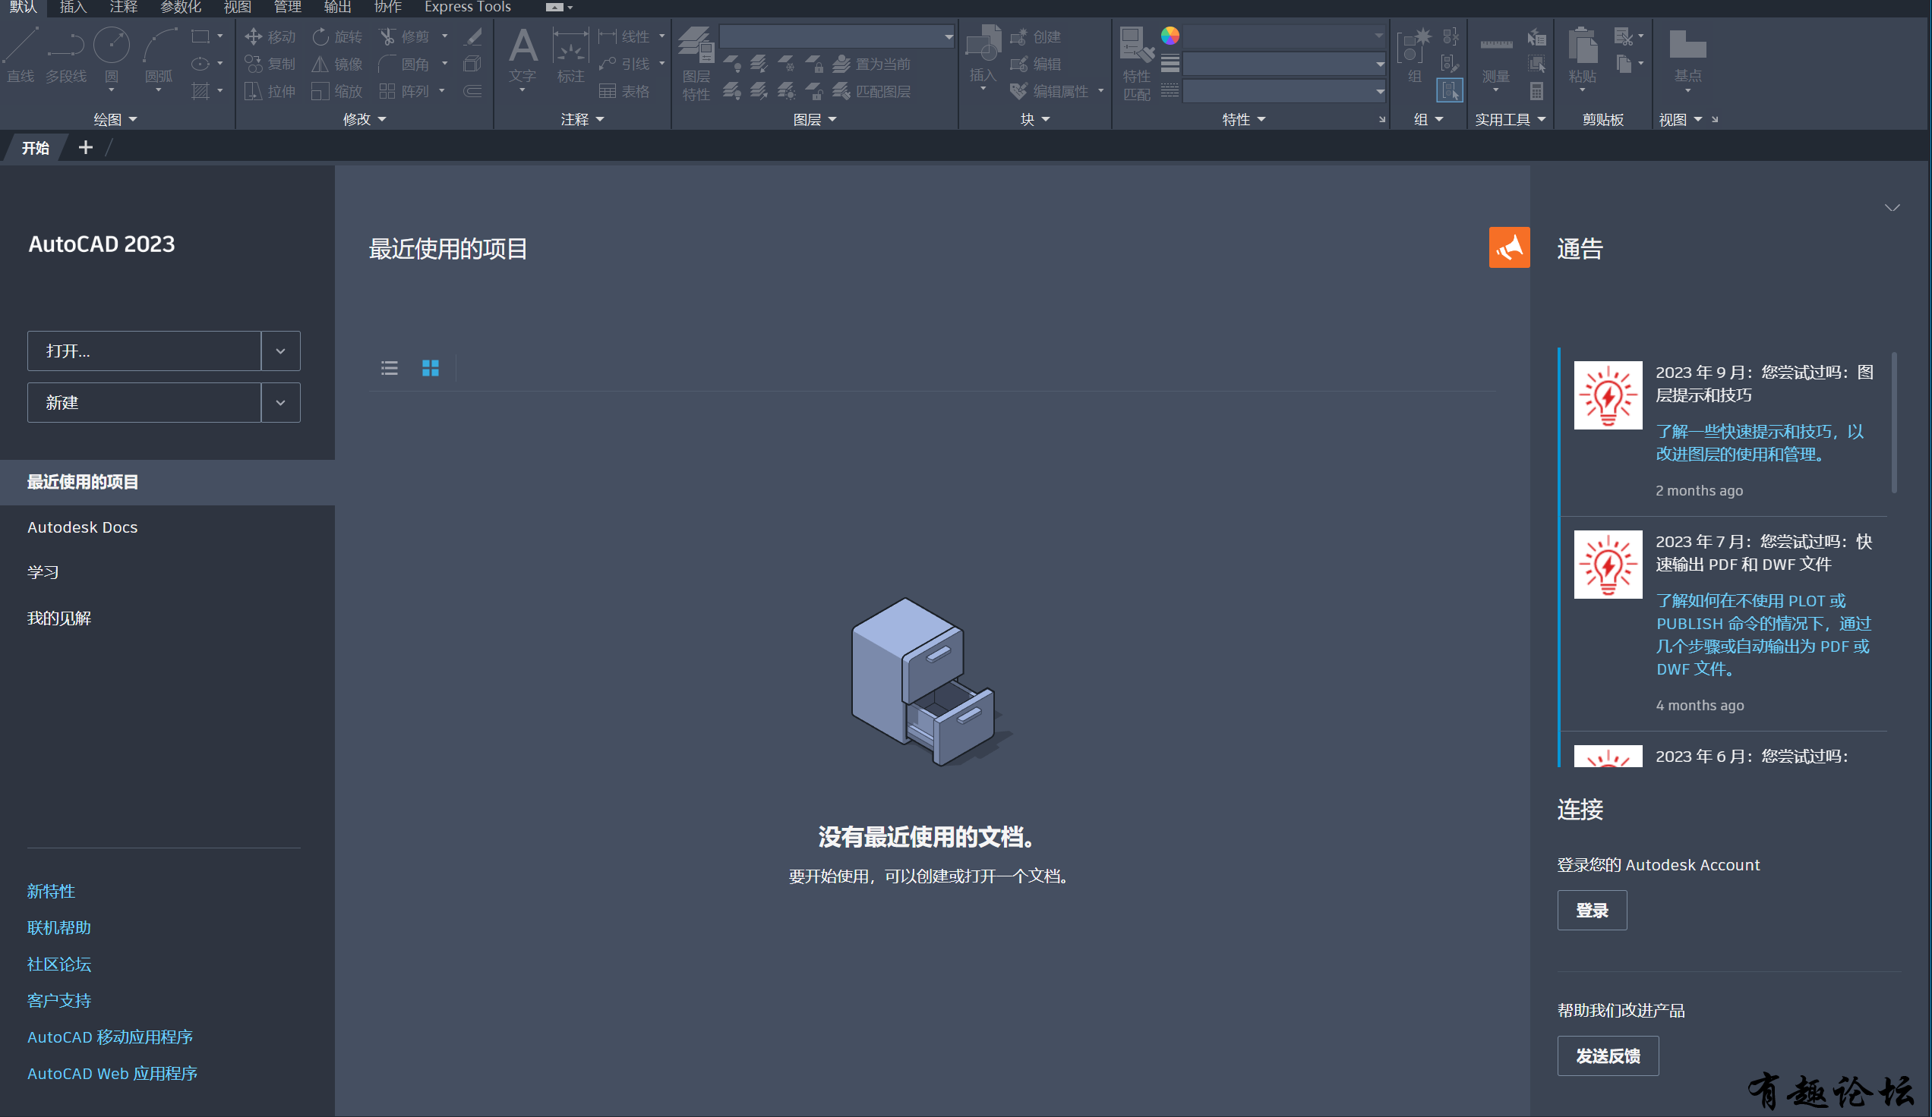The width and height of the screenshot is (1932, 1117).
Task: Open the AutoCAD Web 应用程序 link
Action: coord(112,1073)
